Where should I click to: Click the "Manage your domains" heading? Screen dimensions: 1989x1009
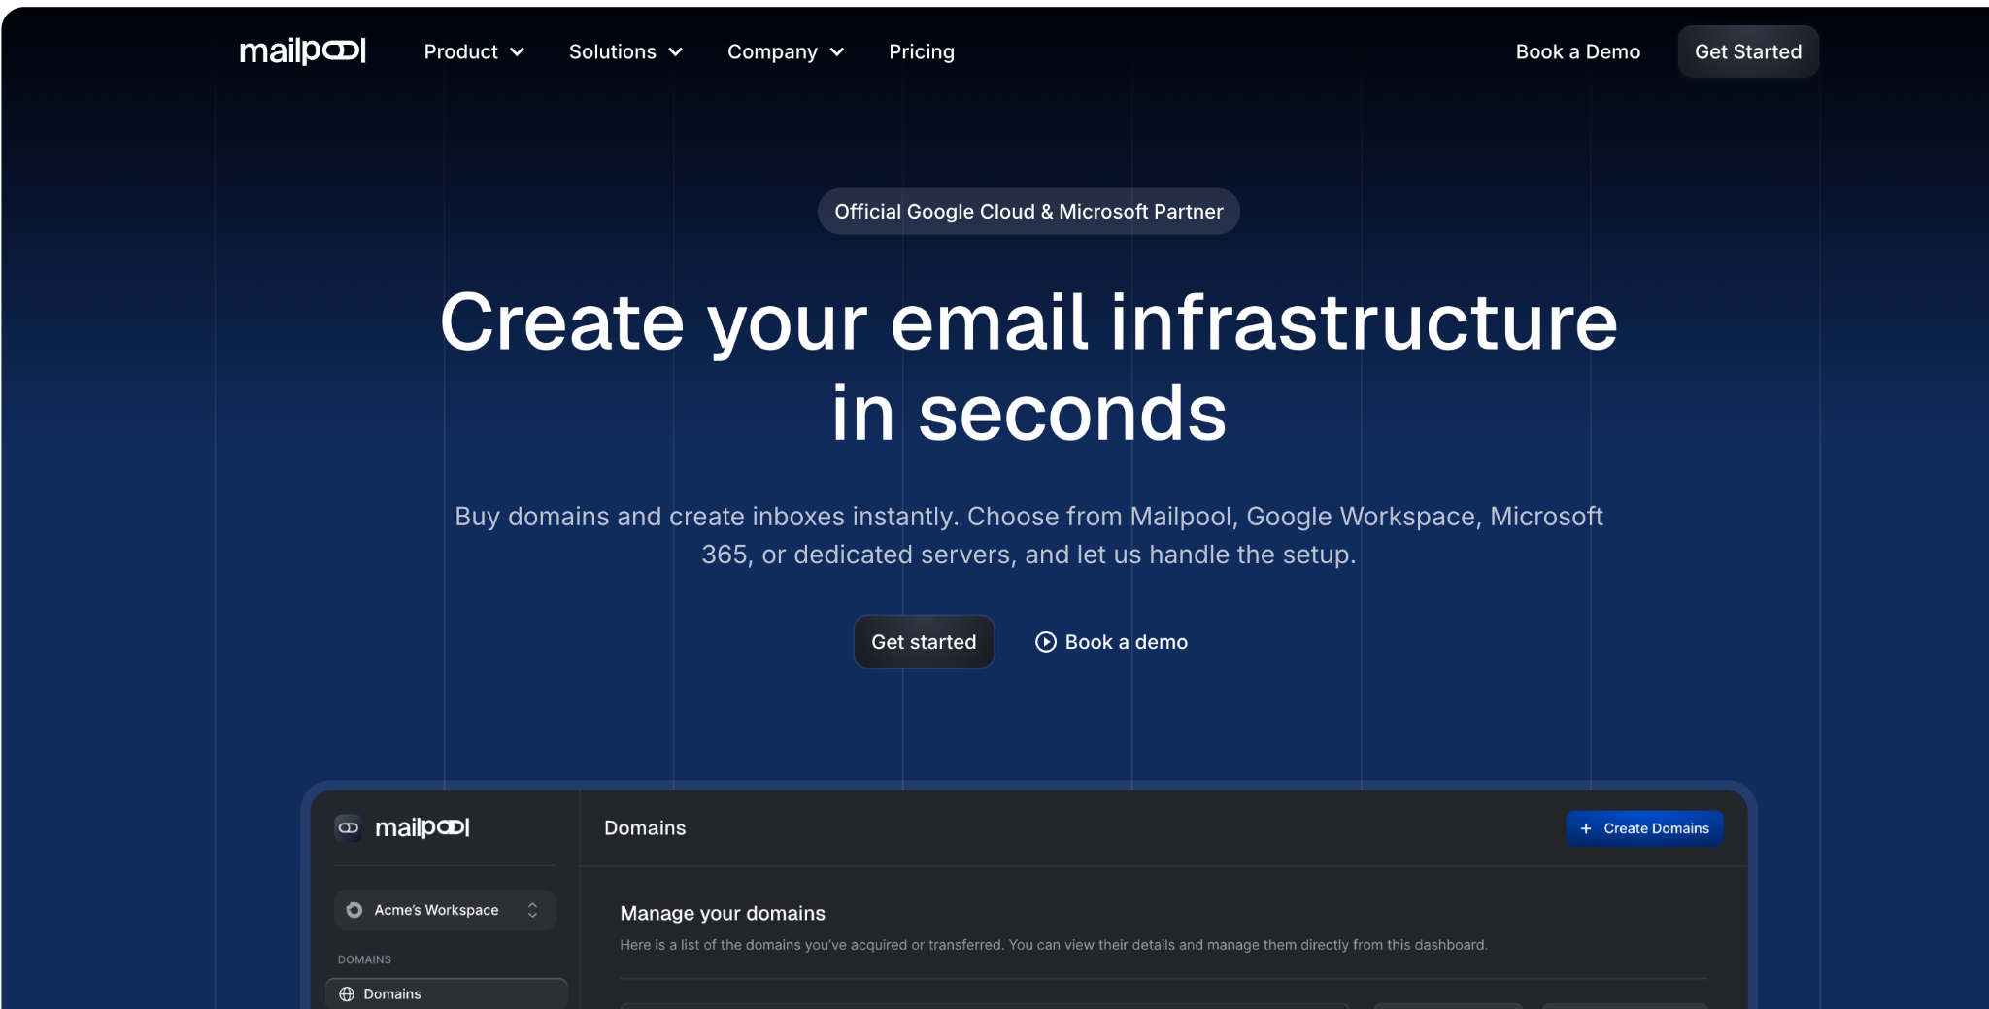(723, 913)
